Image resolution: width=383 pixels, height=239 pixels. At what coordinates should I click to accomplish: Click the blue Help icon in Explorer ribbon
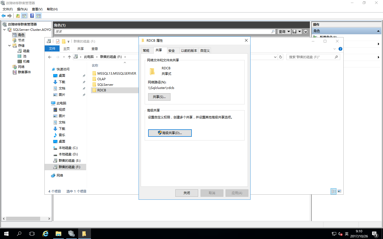pos(340,49)
